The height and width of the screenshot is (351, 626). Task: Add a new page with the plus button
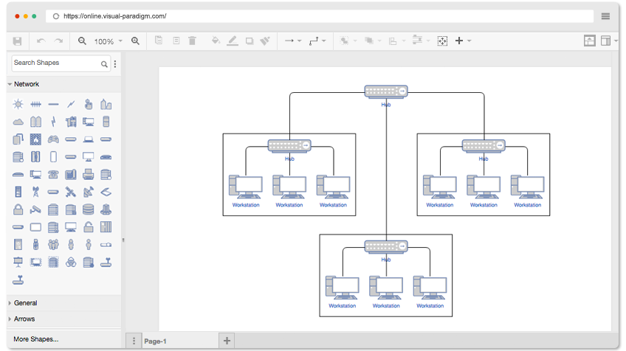pyautogui.click(x=227, y=341)
